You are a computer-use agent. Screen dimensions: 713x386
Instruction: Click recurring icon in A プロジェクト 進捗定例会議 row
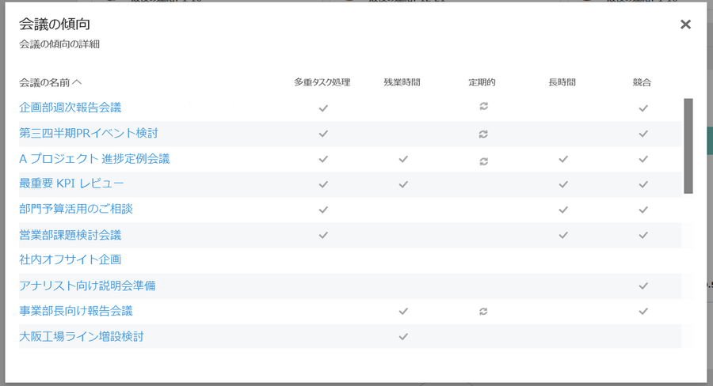tap(483, 161)
